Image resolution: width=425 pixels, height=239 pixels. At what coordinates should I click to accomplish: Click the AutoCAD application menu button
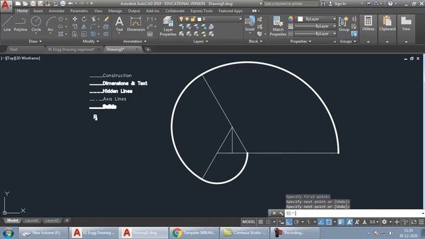pyautogui.click(x=6, y=5)
